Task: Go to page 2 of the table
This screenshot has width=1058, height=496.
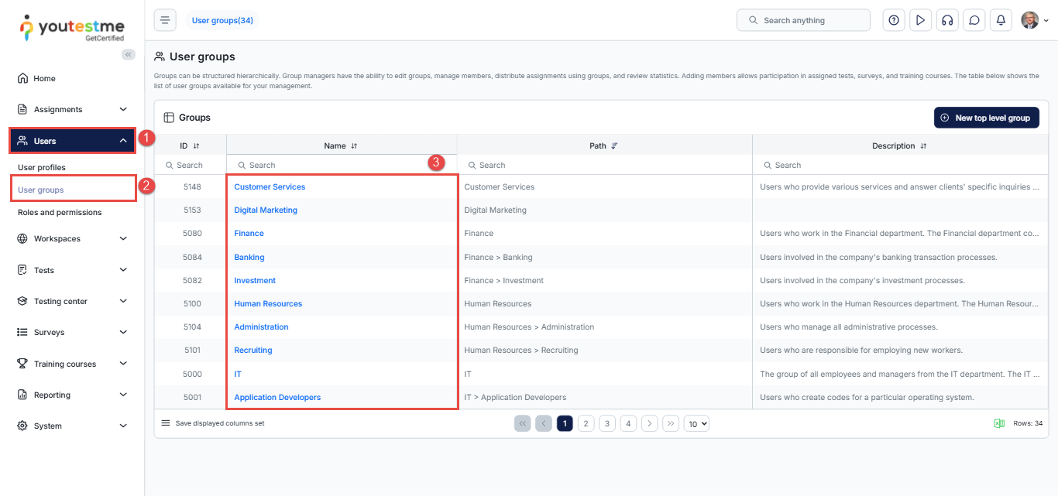Action: click(586, 423)
